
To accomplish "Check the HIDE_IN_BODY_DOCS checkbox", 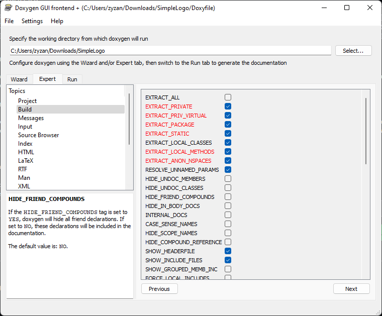I will coord(228,206).
